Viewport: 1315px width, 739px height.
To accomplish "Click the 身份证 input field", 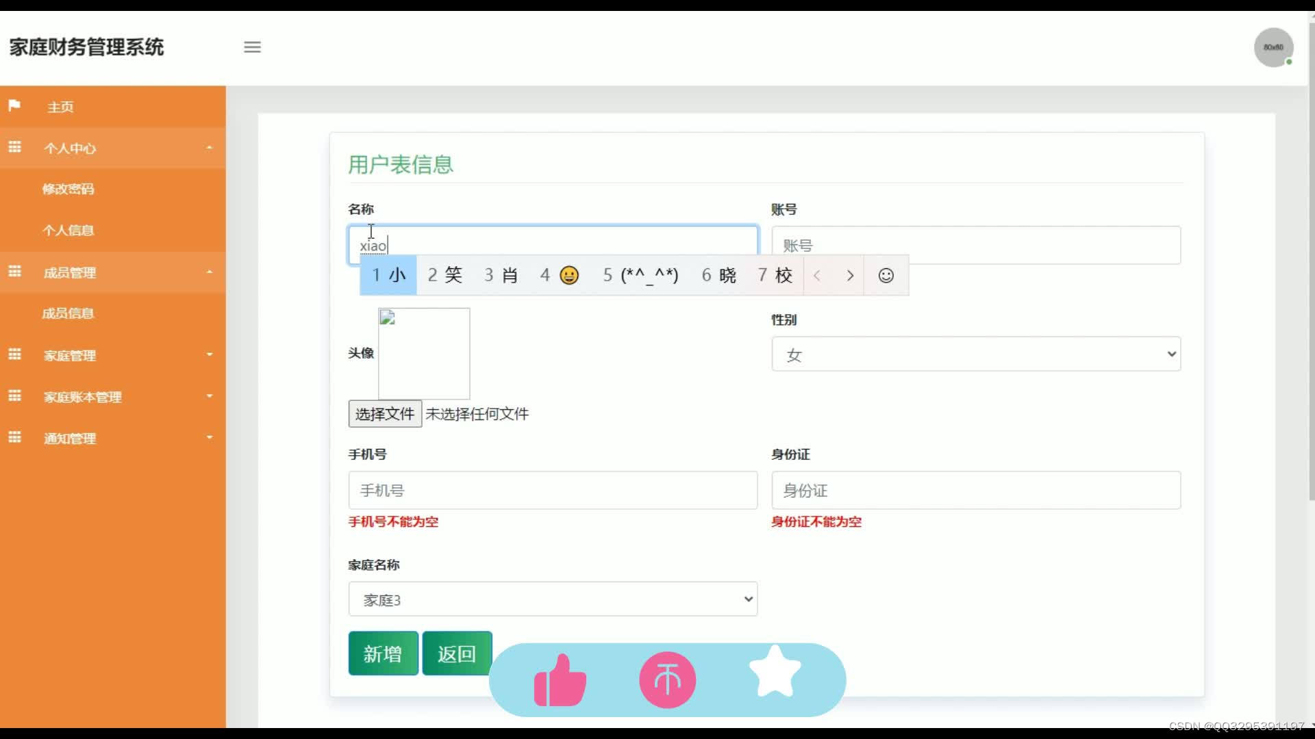I will [976, 490].
